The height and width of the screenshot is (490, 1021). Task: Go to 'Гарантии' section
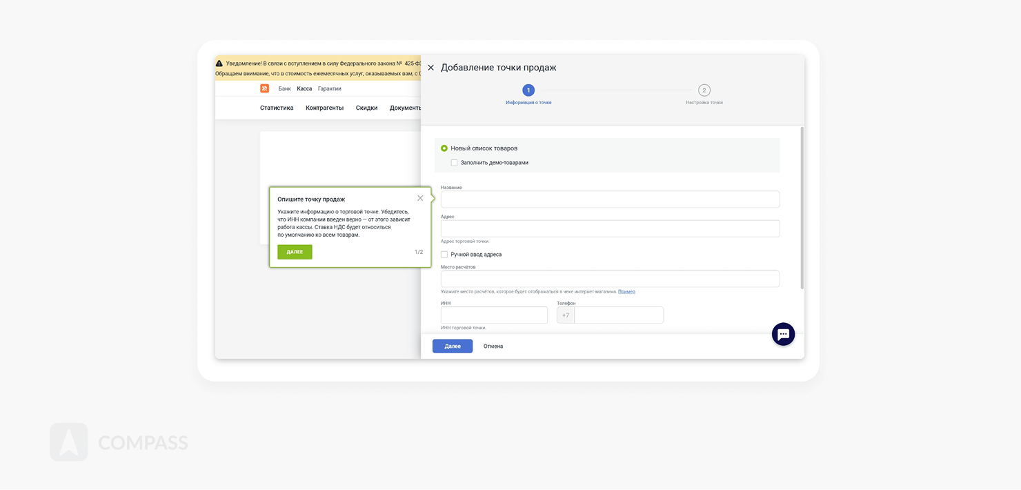(x=330, y=89)
